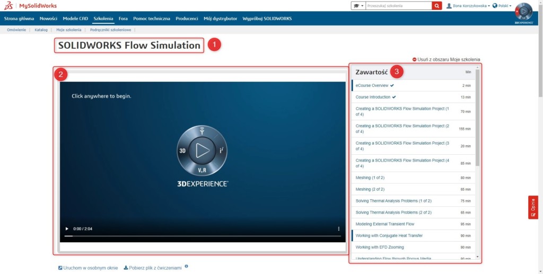Click the video progress bar
Screen dimensions: 543x274
pos(203,236)
